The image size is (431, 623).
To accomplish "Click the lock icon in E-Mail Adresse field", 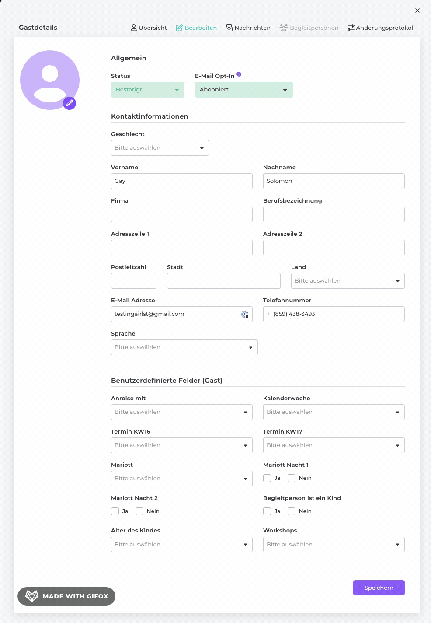I will [245, 314].
